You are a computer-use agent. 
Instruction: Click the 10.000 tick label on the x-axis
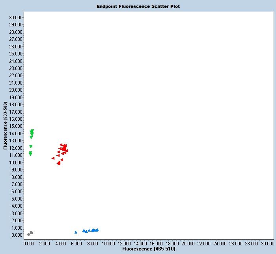[x=108, y=244]
